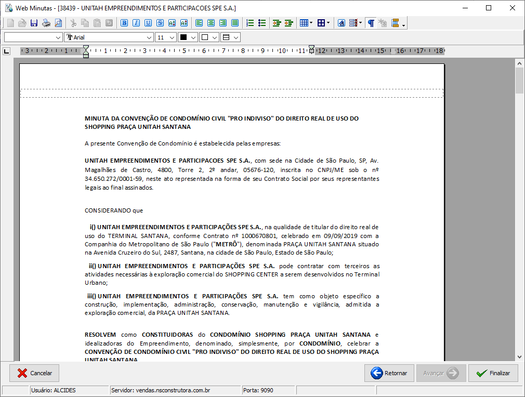Click the greyed insert field icon
The width and height of the screenshot is (525, 397).
click(x=383, y=23)
